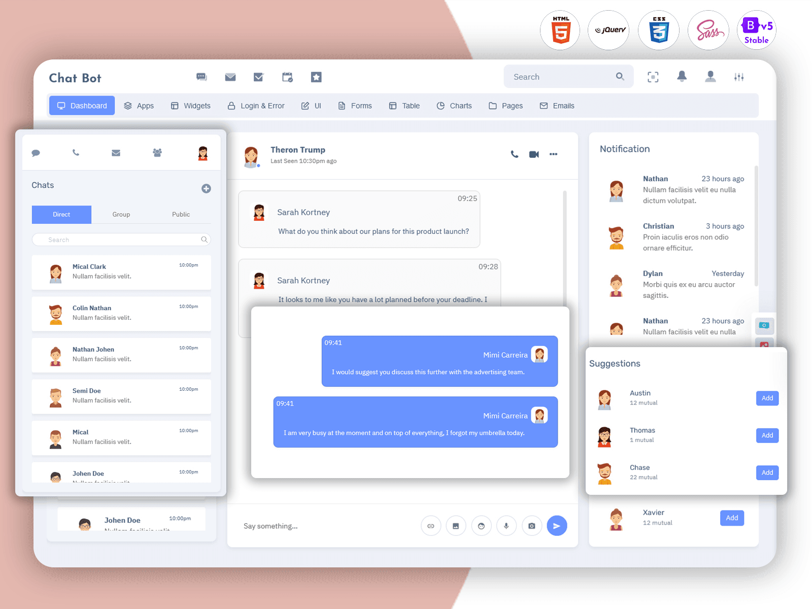Insert an image into the message
The width and height of the screenshot is (812, 609).
[456, 526]
